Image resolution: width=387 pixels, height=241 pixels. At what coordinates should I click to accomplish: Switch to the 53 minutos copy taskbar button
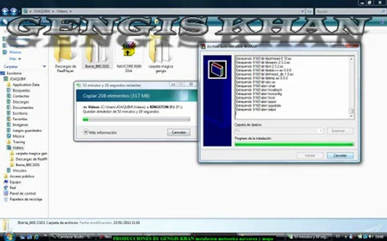pos(308,237)
